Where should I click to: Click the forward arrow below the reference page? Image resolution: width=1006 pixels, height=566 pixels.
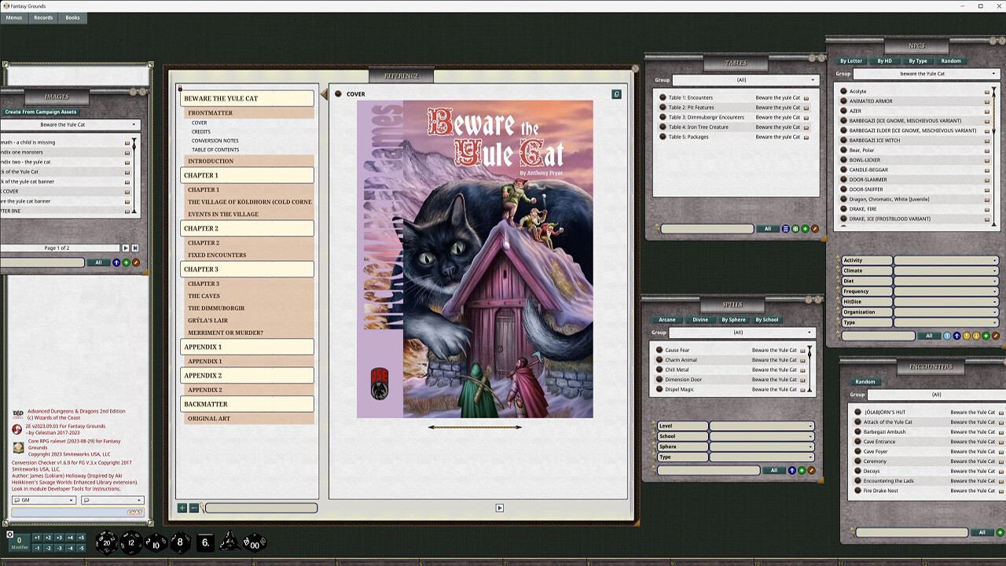[x=500, y=508]
